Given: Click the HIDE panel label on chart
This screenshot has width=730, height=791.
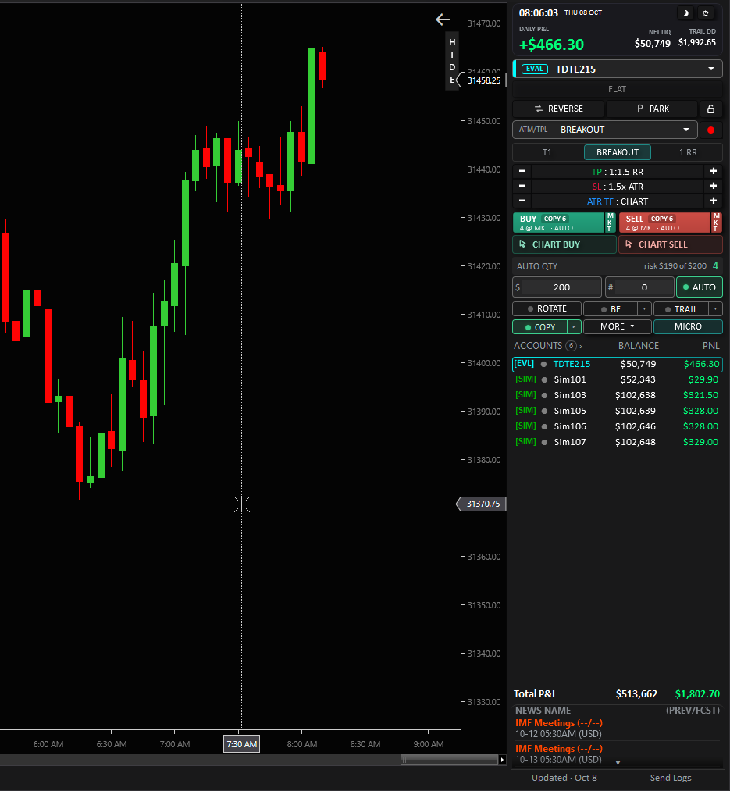Looking at the screenshot, I should [452, 61].
